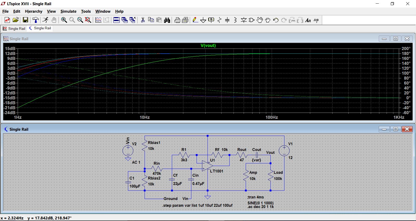Click the Save floppy disk icon

pos(25,20)
